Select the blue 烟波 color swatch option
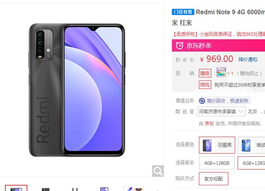This screenshot has width=265, height=191. [x=251, y=145]
